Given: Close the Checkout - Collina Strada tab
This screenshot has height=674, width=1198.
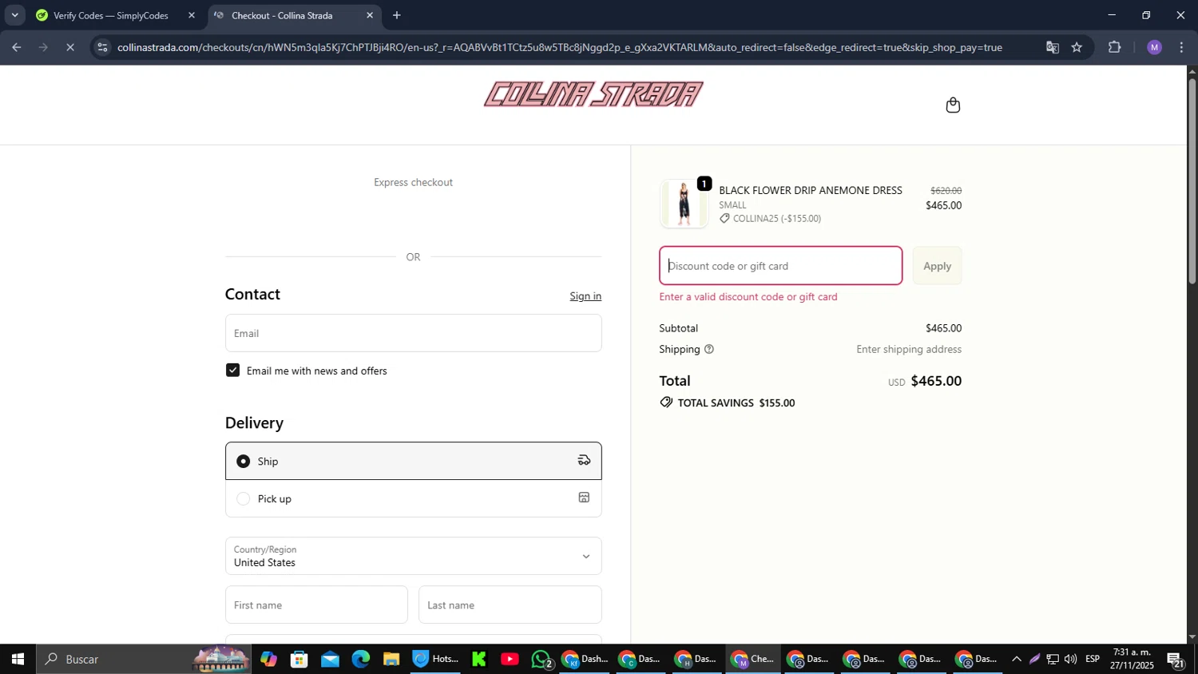Looking at the screenshot, I should click(369, 15).
